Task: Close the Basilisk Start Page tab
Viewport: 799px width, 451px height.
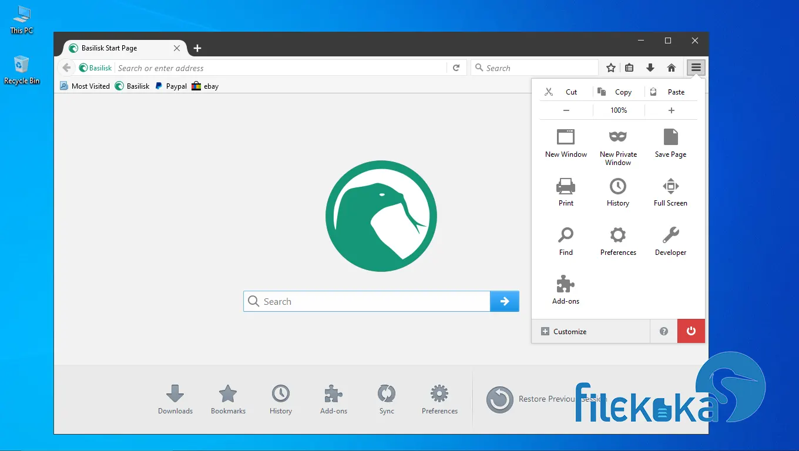Action: [x=177, y=48]
